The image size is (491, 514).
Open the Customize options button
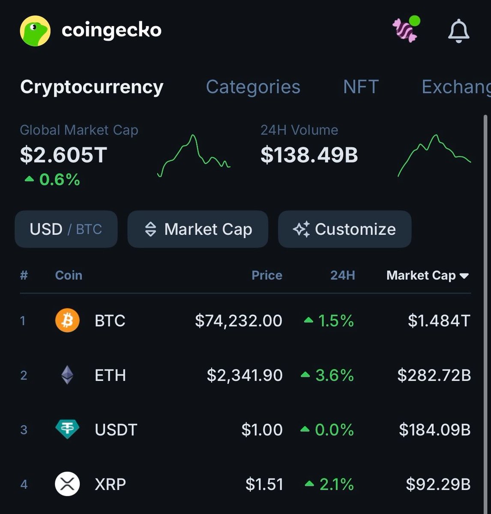point(344,229)
